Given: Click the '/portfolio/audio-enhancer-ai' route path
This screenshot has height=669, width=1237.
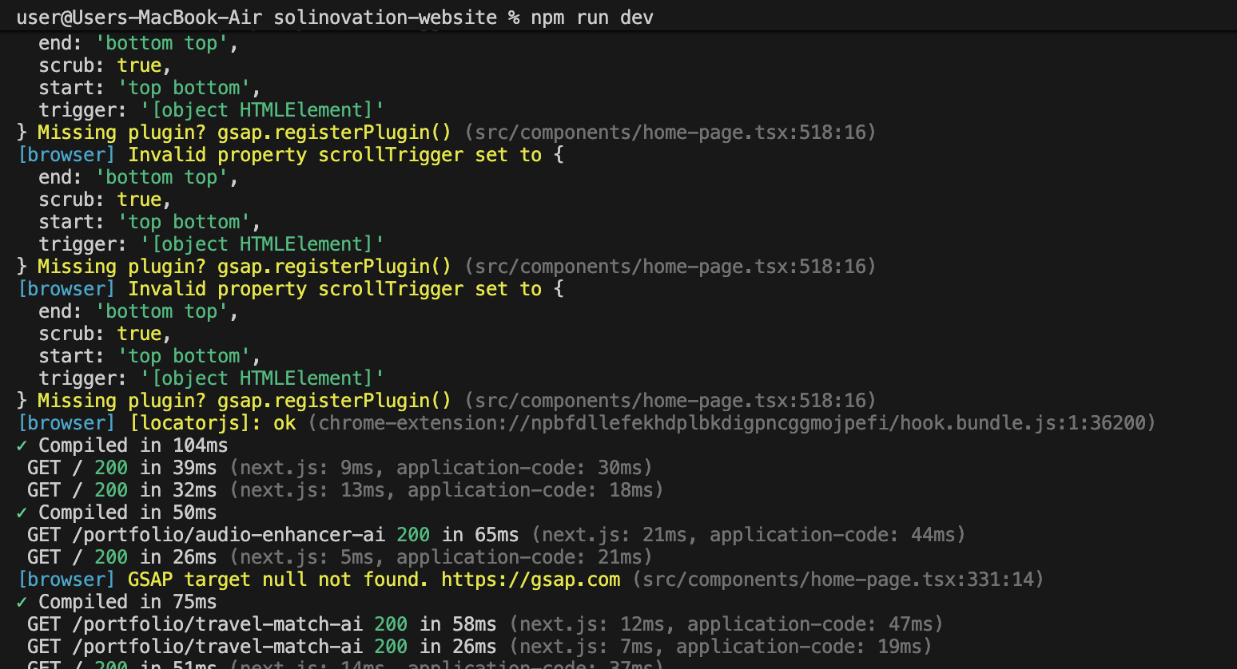Looking at the screenshot, I should point(229,535).
